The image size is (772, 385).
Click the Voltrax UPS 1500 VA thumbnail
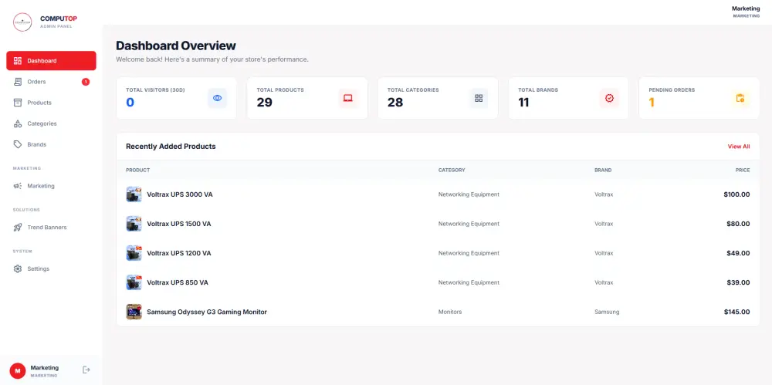[134, 224]
